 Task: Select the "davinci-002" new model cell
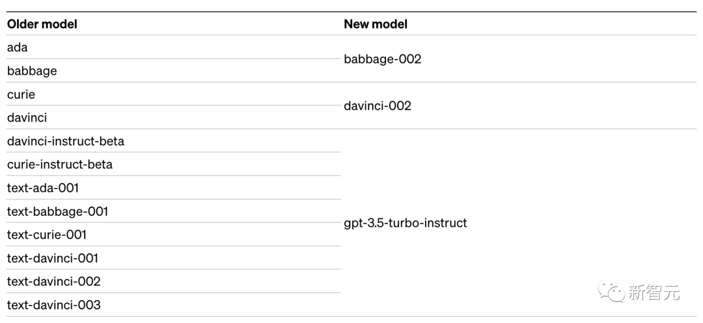pos(378,106)
